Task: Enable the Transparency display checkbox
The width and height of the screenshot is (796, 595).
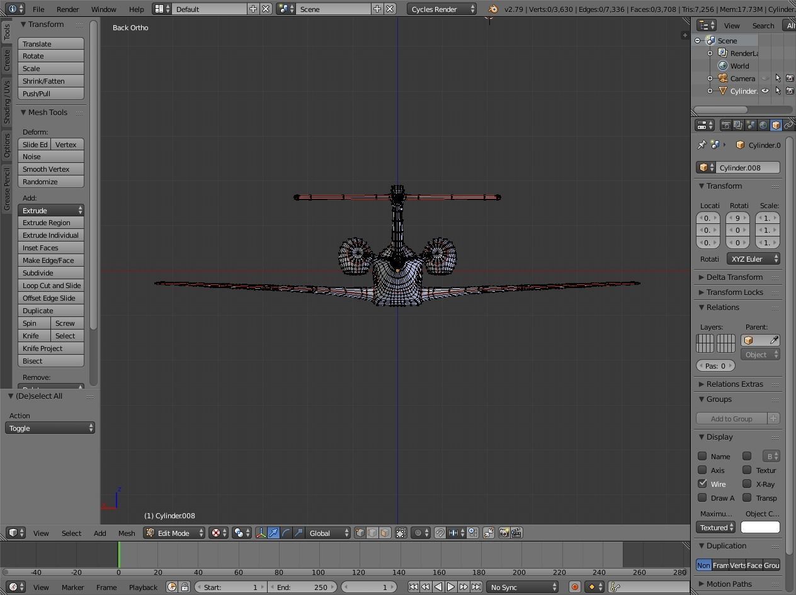Action: point(747,498)
